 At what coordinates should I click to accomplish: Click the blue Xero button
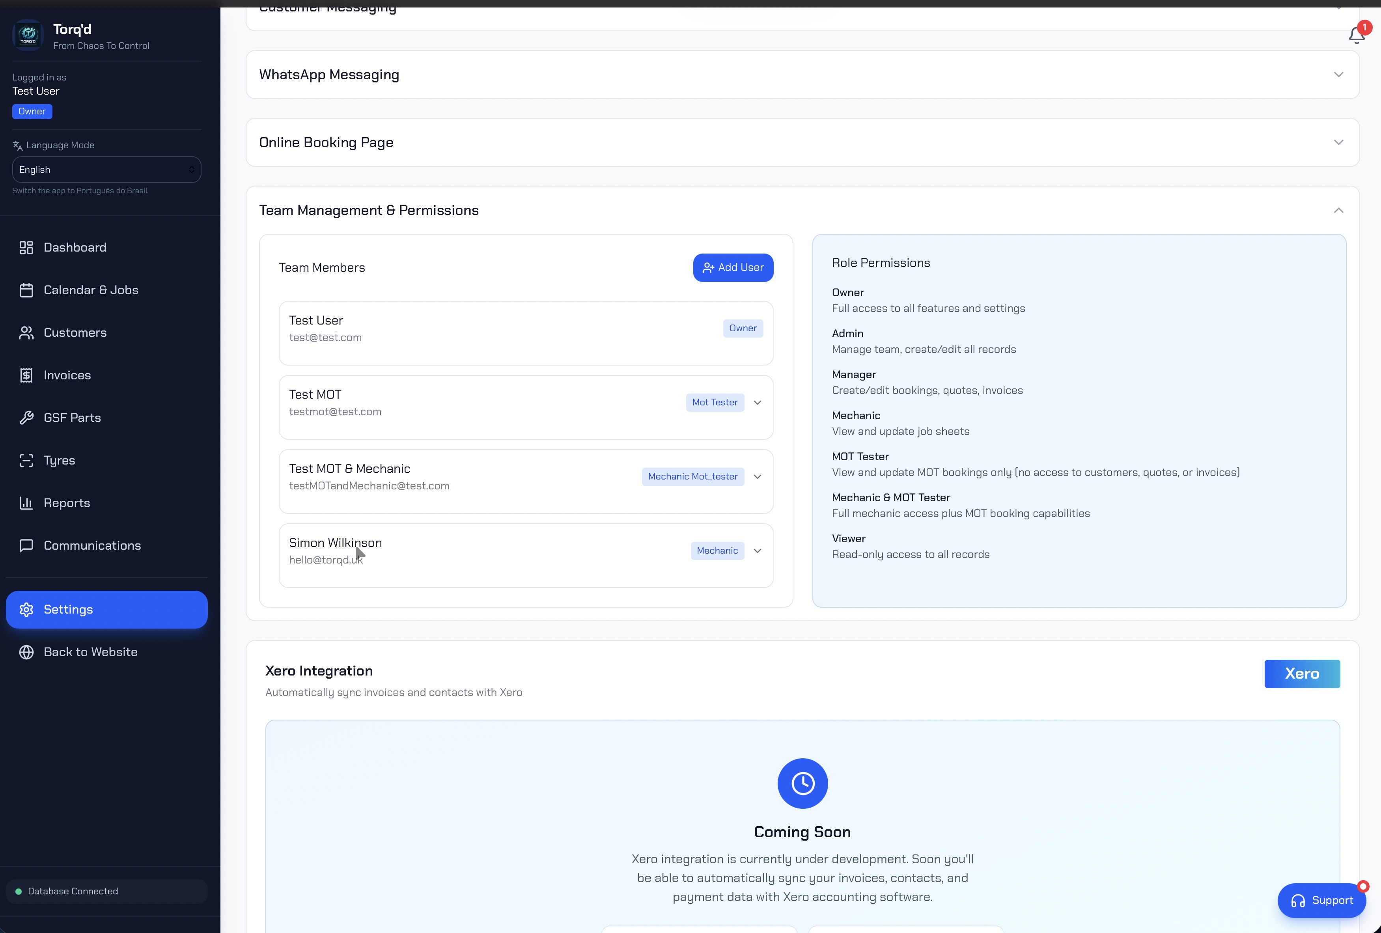1302,674
